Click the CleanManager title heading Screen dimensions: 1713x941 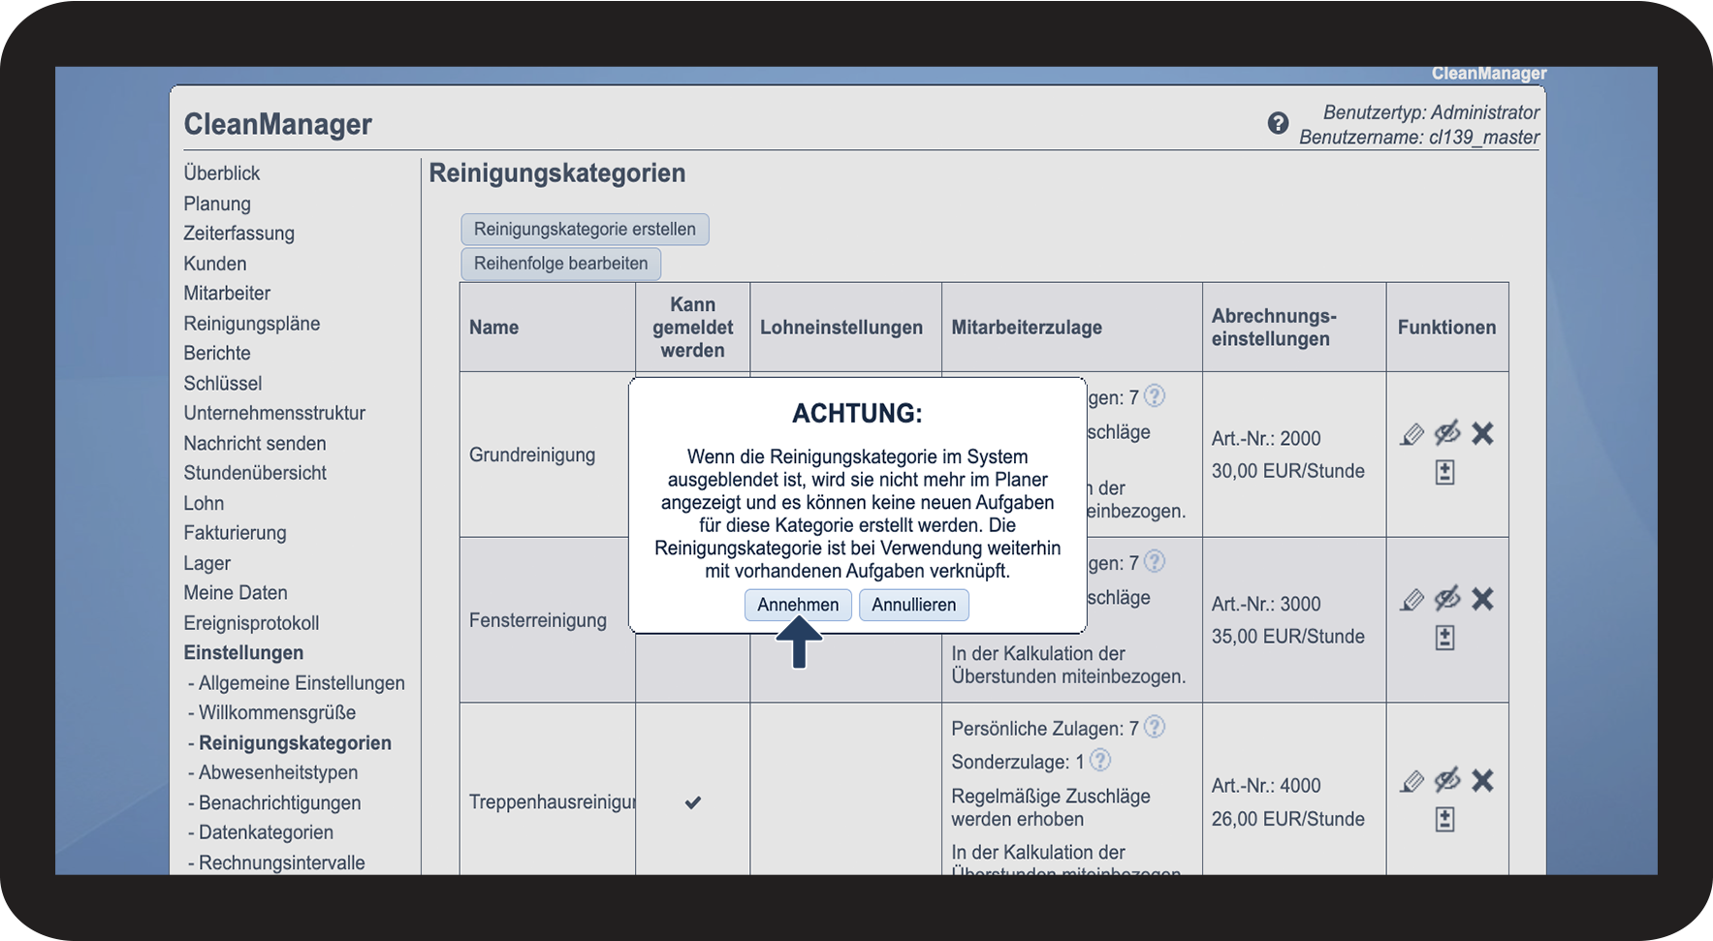[x=278, y=124]
